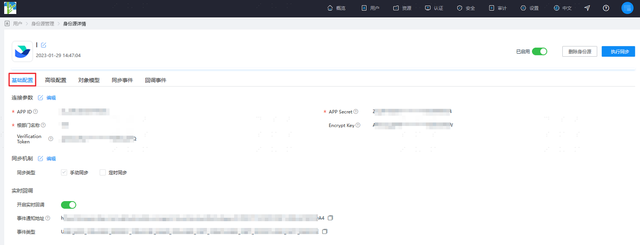Switch to the 对象模型 tab
This screenshot has height=245, width=640.
tap(89, 80)
